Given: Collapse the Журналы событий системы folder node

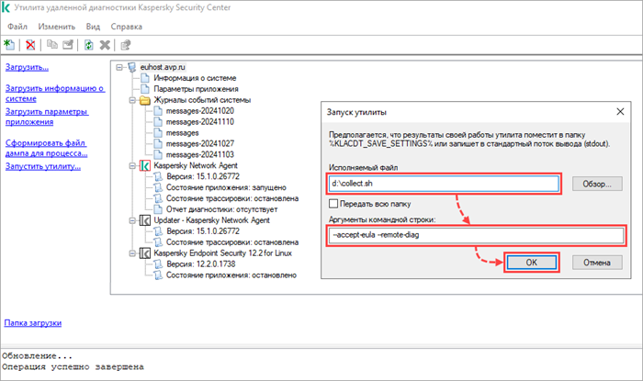Looking at the screenshot, I should (132, 100).
